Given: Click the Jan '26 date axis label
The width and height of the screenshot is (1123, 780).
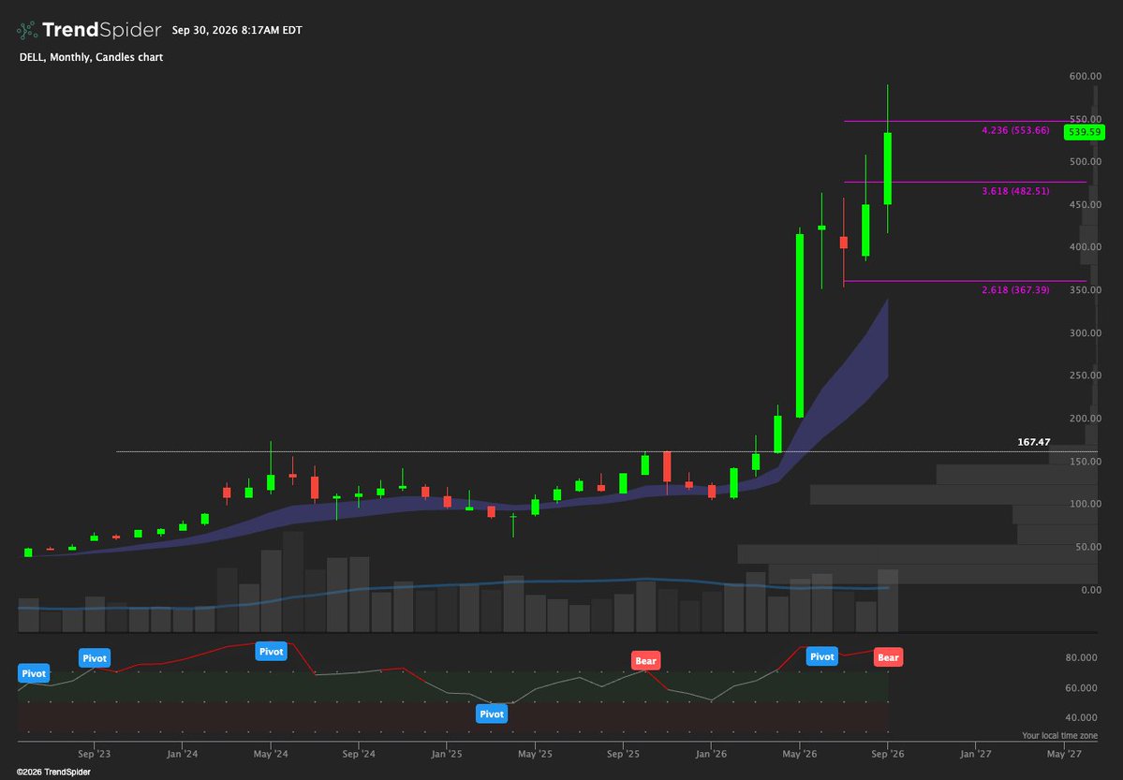Looking at the screenshot, I should click(x=711, y=754).
